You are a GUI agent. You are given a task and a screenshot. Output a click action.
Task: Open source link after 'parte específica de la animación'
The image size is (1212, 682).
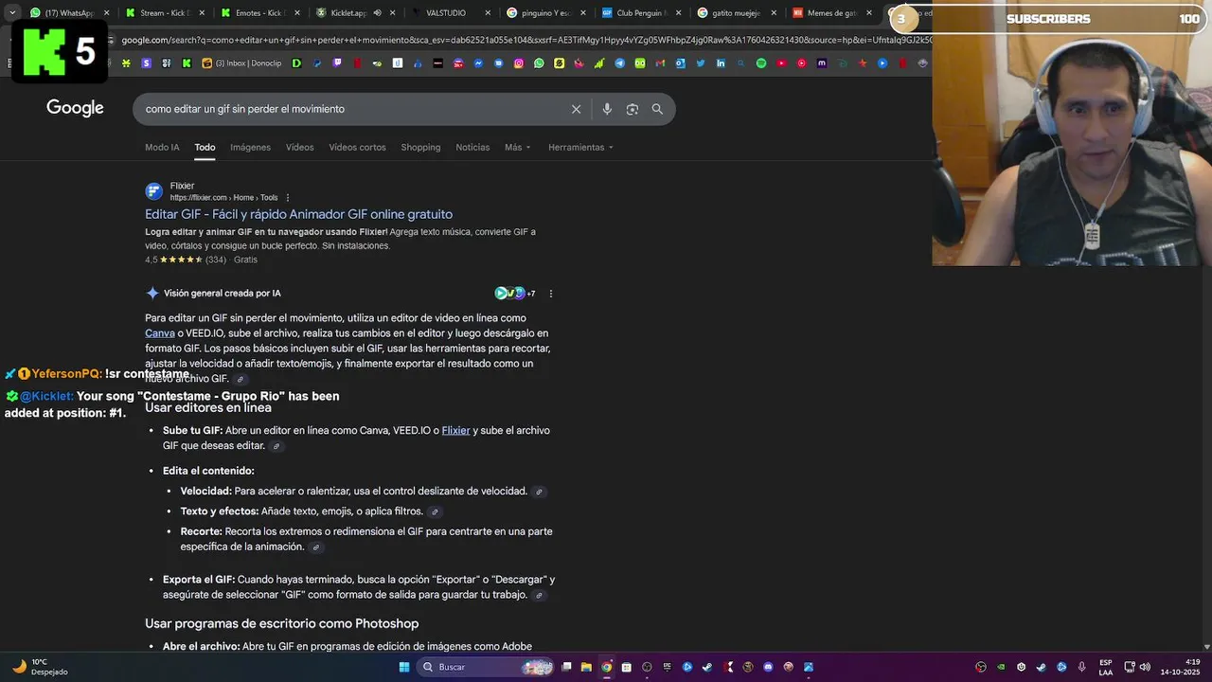click(x=316, y=547)
